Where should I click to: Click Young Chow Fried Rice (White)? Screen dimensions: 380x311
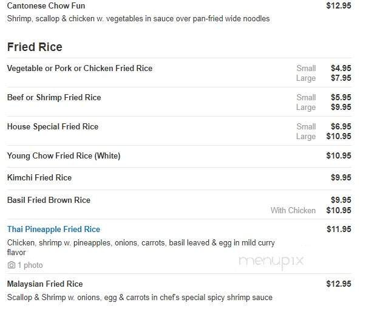tap(64, 156)
